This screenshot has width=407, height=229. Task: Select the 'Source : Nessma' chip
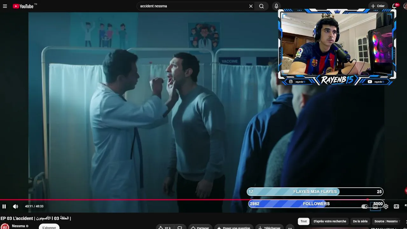coord(386,221)
